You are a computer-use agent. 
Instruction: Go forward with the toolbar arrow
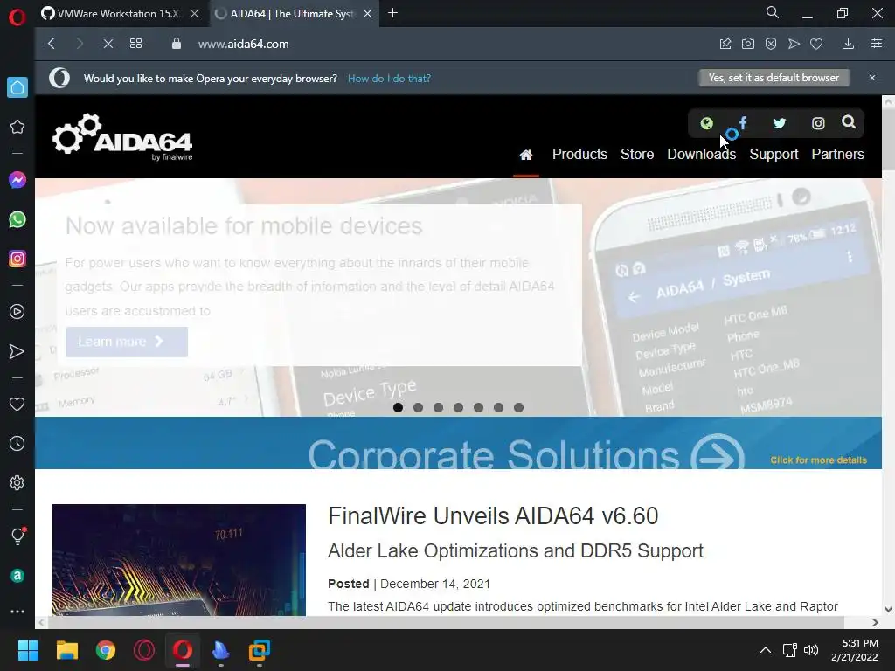pos(80,44)
